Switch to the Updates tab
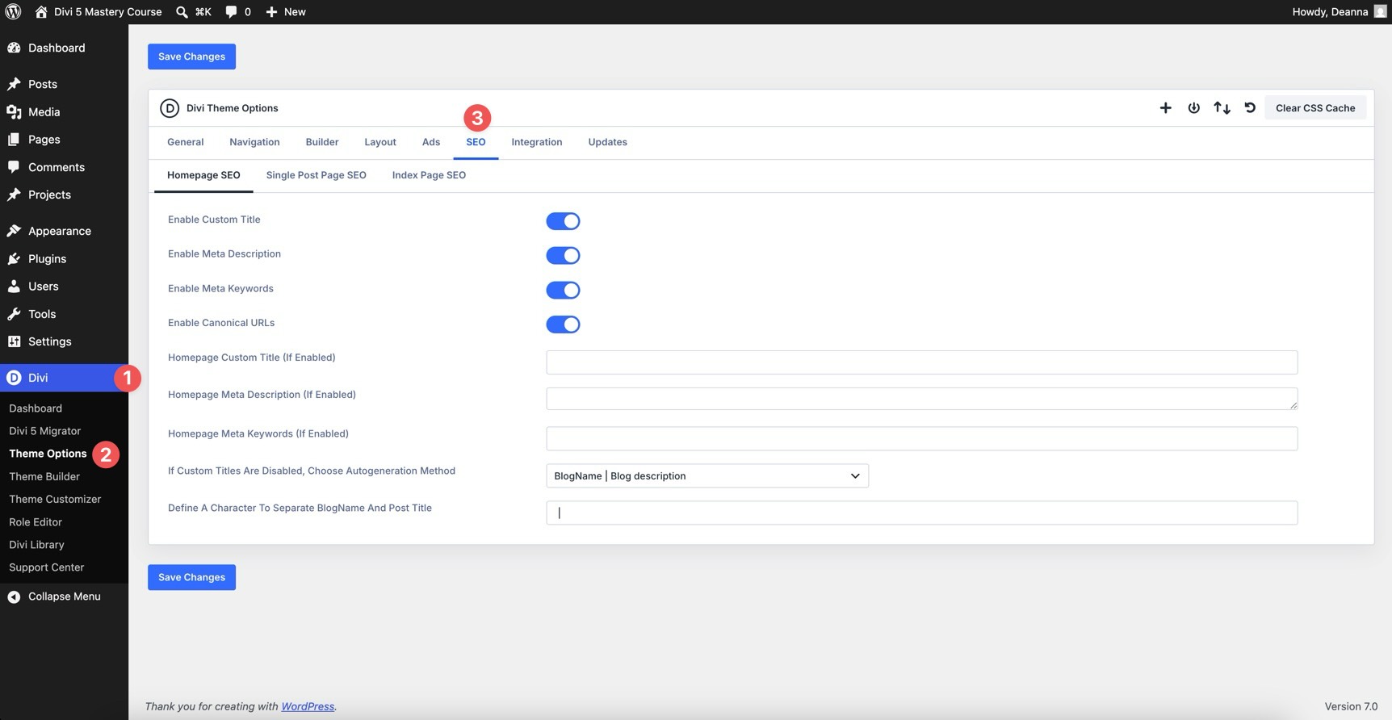The image size is (1392, 720). click(x=607, y=142)
